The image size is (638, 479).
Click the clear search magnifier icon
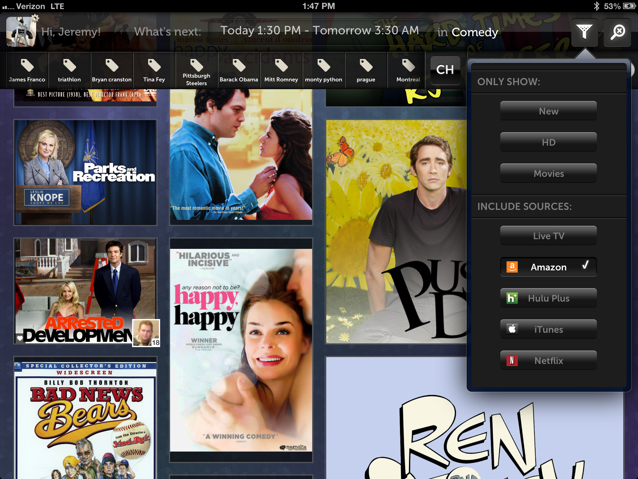[x=617, y=32]
